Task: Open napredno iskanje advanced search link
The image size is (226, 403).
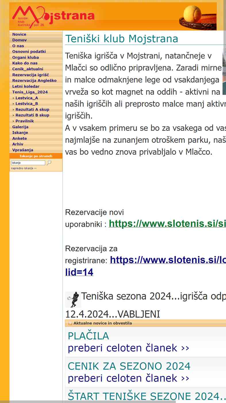Action: click(24, 168)
